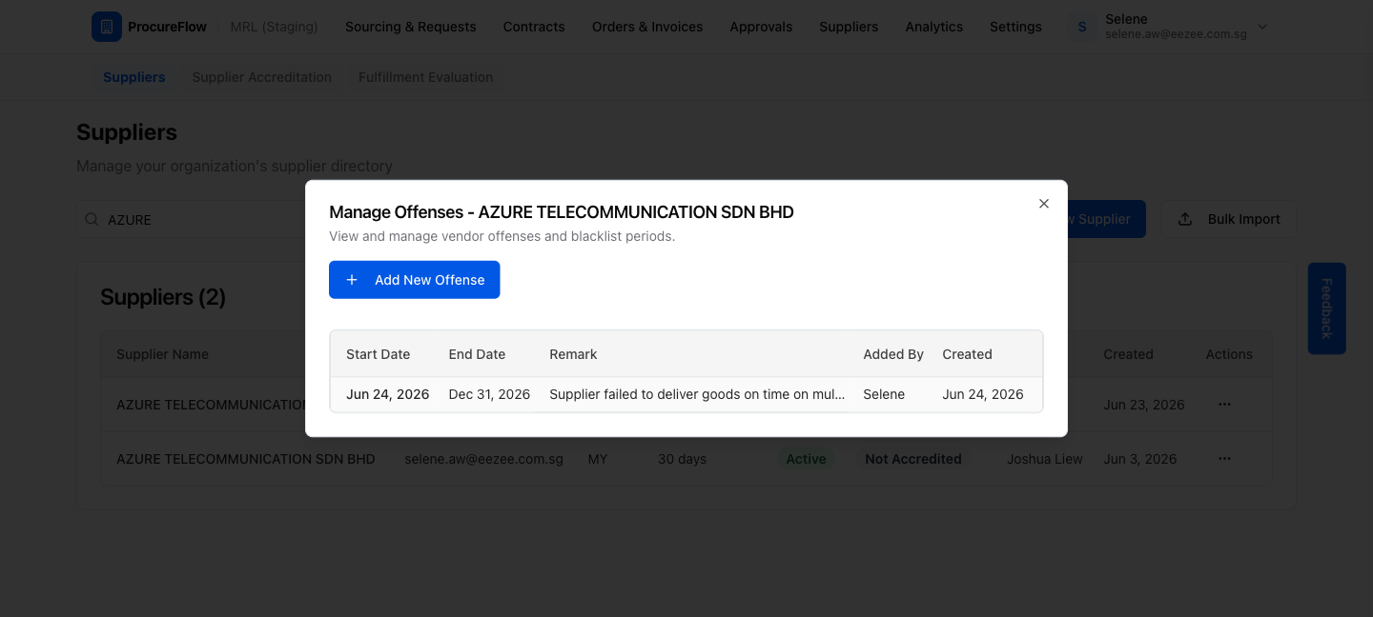Open actions menu for first AZURE supplier

tap(1224, 405)
